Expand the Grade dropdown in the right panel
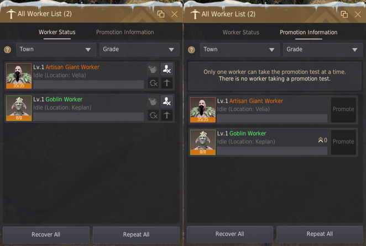The width and height of the screenshot is (366, 246). tap(323, 50)
